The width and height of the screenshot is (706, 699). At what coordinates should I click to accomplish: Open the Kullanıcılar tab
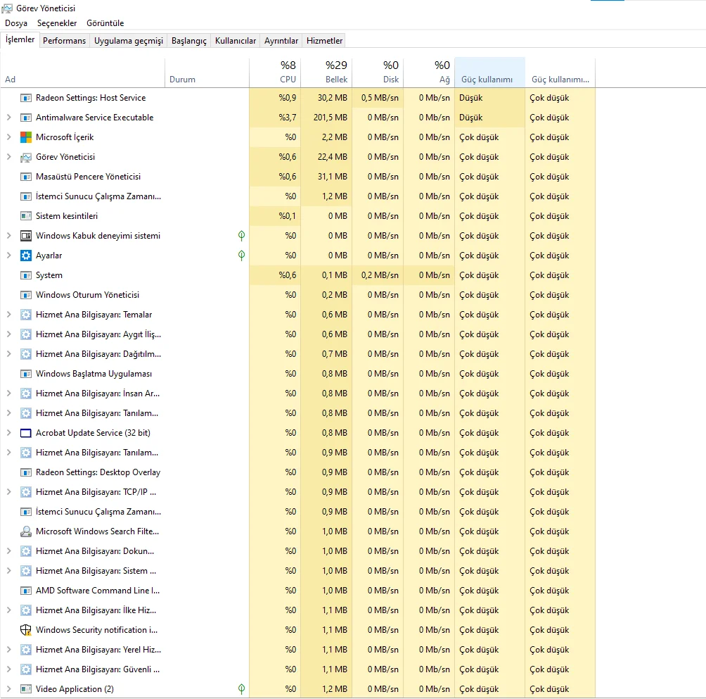[x=235, y=41]
